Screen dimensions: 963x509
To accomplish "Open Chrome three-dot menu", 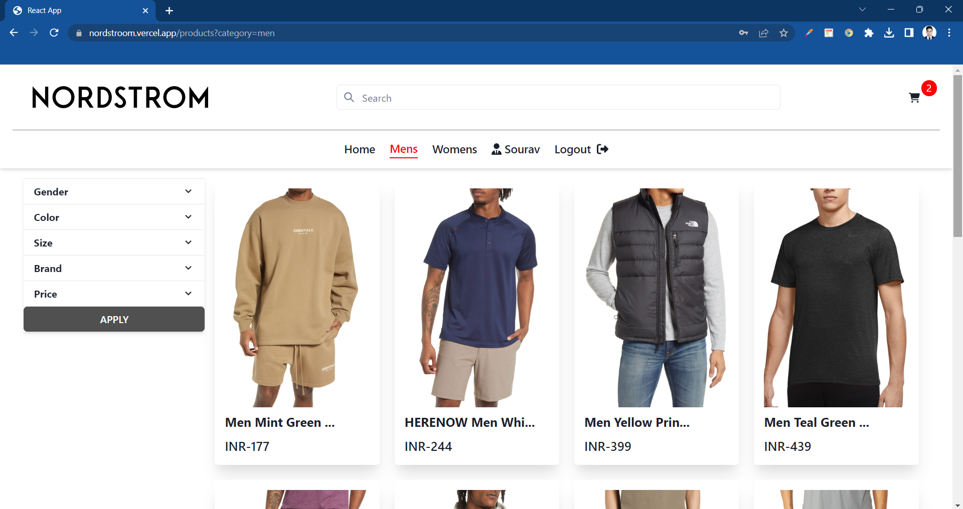I will coord(949,33).
